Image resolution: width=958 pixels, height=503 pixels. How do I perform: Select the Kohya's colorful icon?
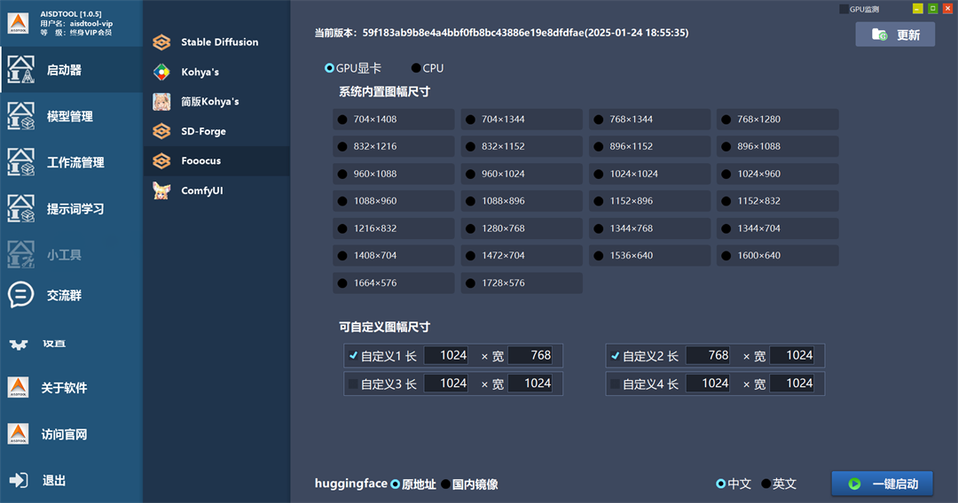tap(161, 72)
